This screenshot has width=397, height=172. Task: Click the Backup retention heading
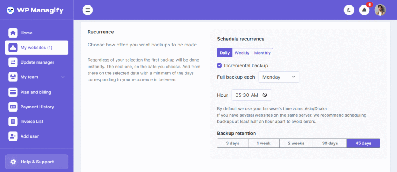(236, 133)
